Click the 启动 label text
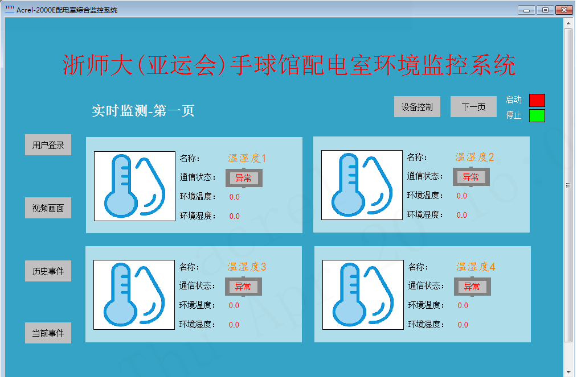577x377 pixels. [x=513, y=100]
